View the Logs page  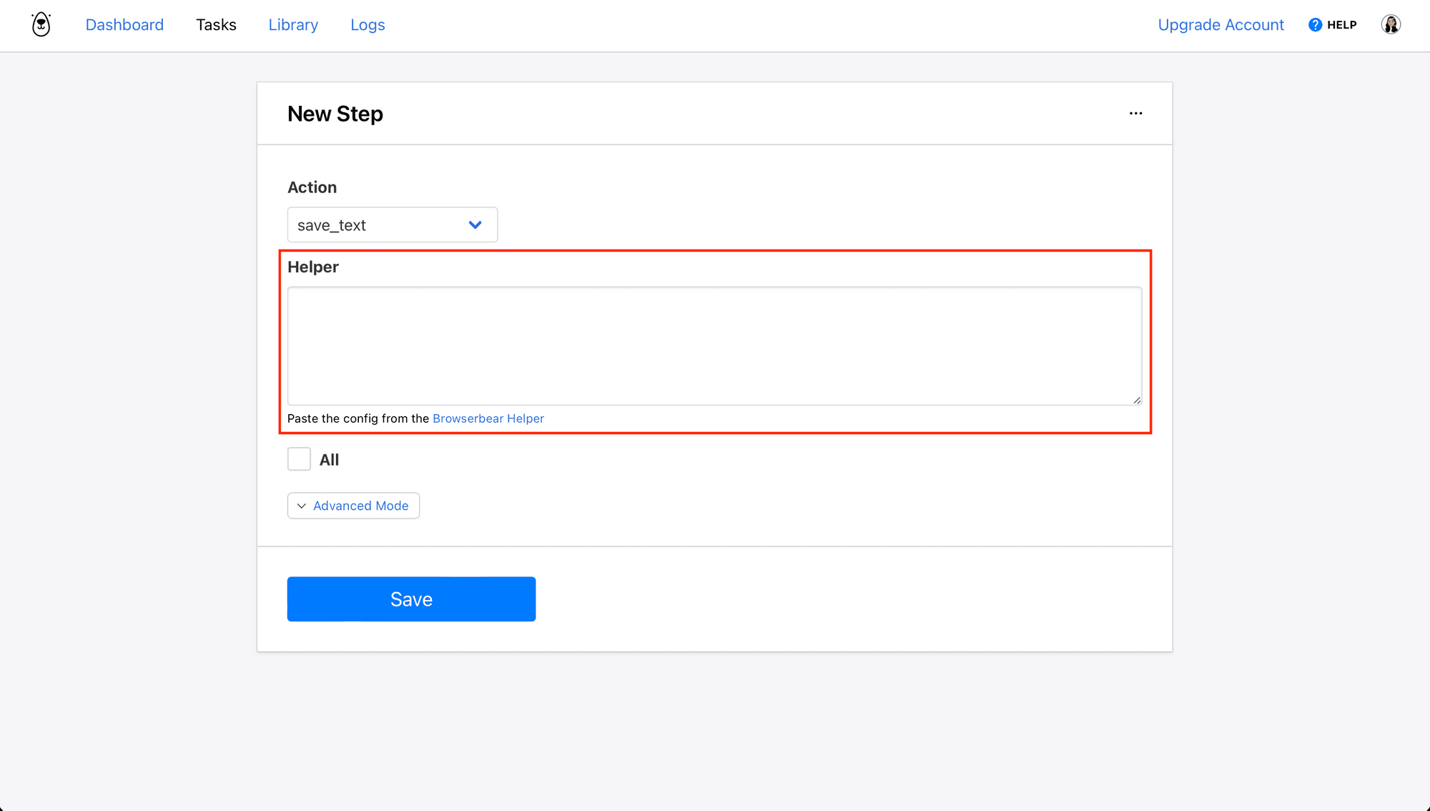(368, 24)
